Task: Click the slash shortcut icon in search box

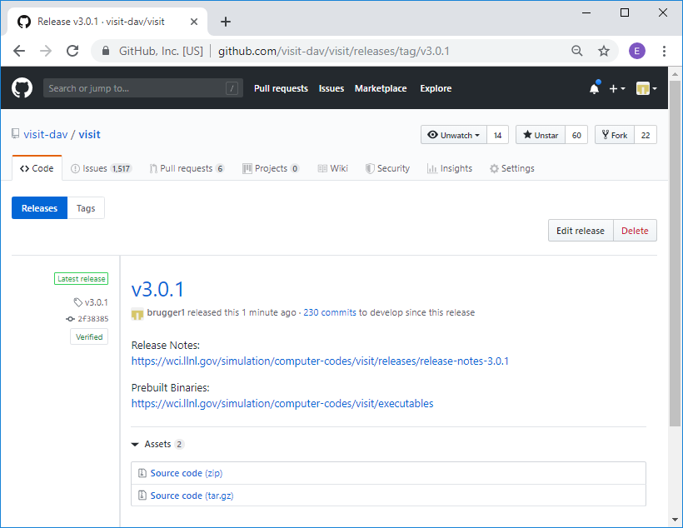Action: [x=232, y=88]
